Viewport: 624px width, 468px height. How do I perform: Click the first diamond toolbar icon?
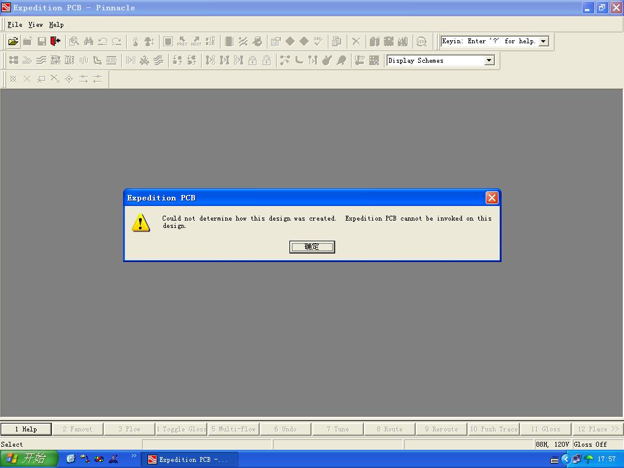(x=290, y=41)
